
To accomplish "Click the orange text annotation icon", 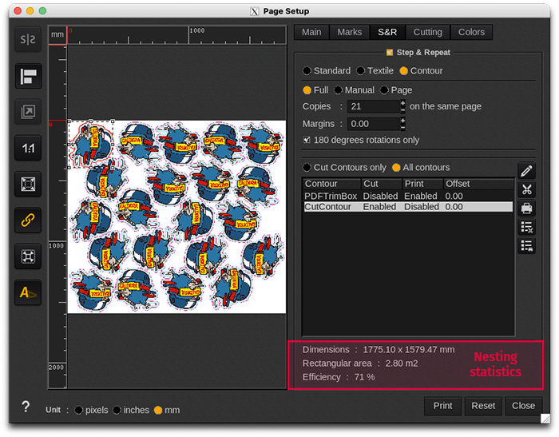I will tap(28, 292).
